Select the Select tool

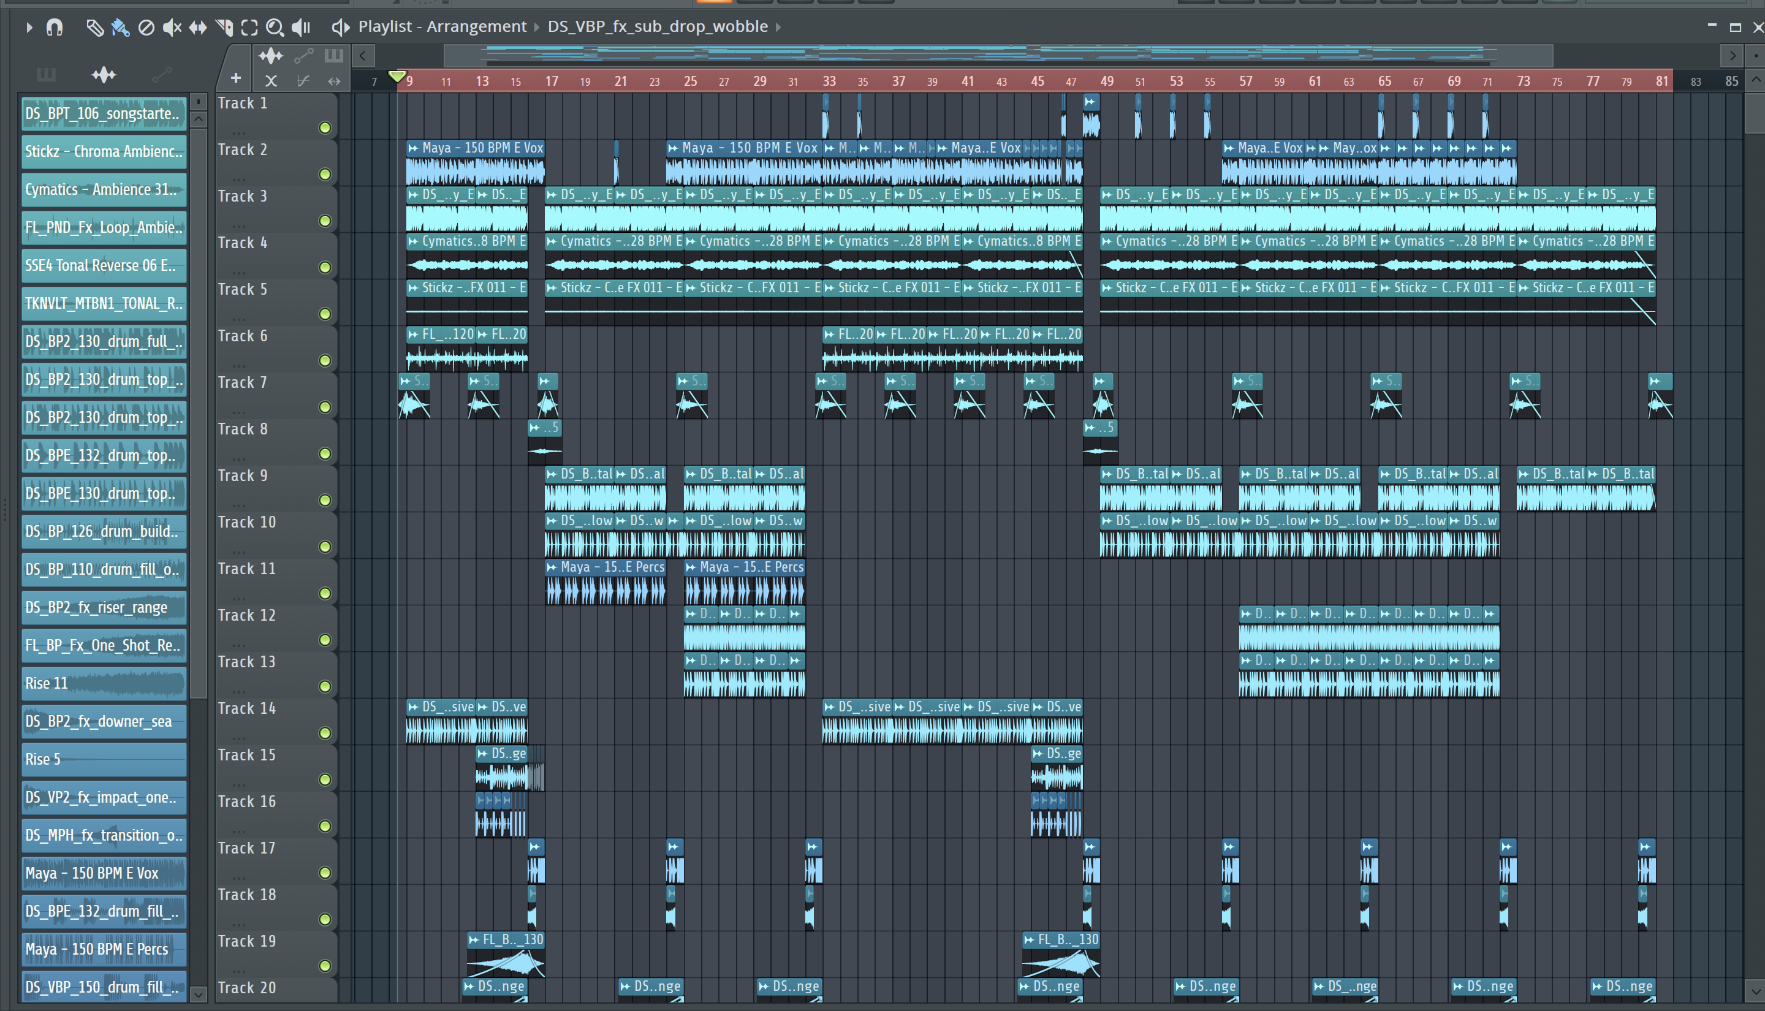249,28
